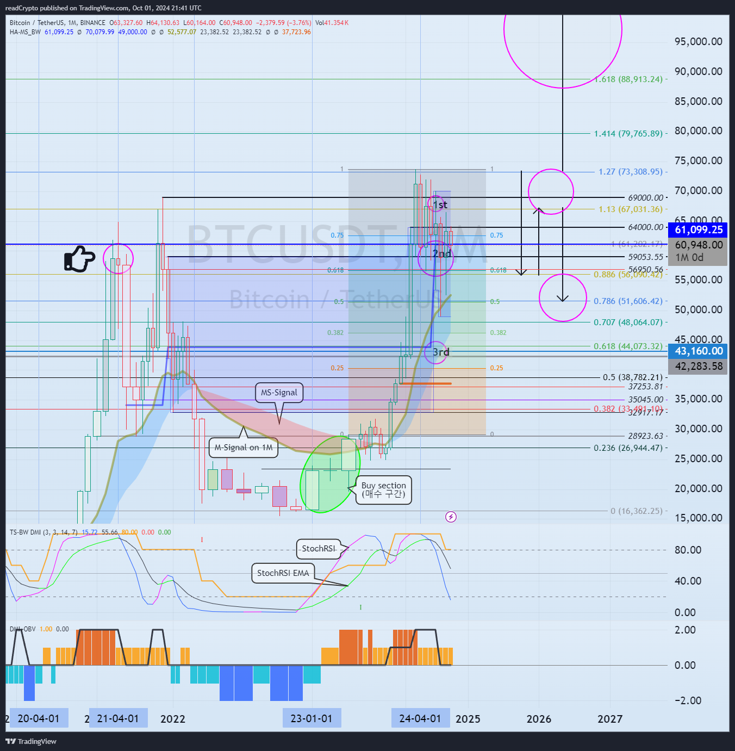Click the 3rd marker label
The width and height of the screenshot is (735, 751).
point(441,352)
